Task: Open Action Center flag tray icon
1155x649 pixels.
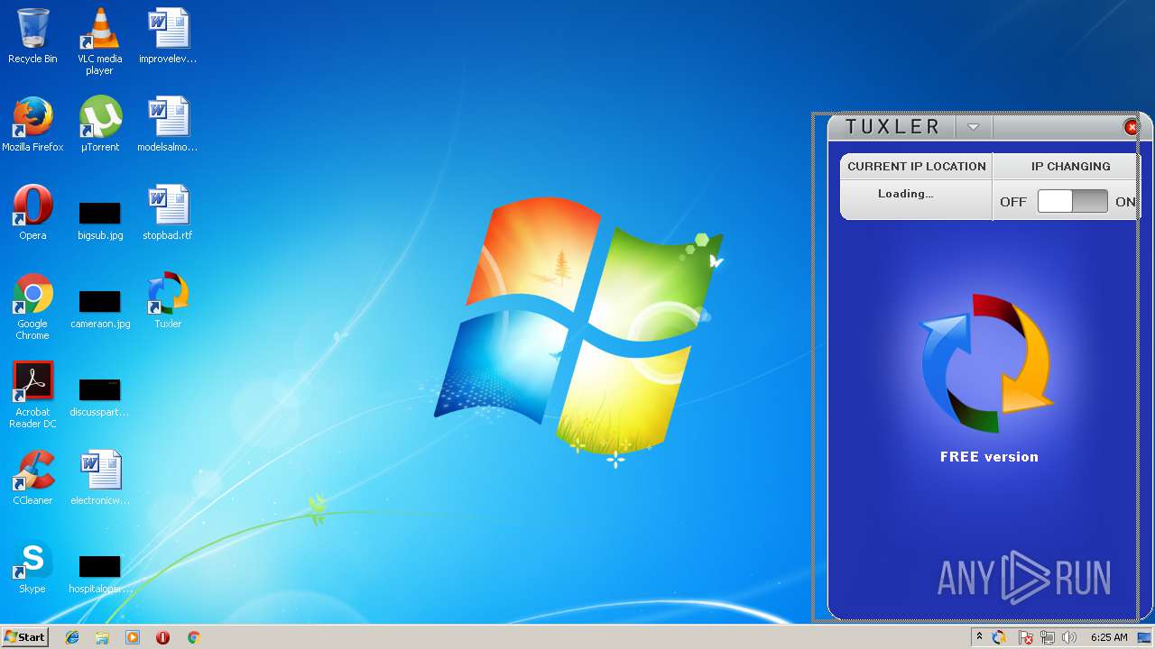Action: [1026, 637]
